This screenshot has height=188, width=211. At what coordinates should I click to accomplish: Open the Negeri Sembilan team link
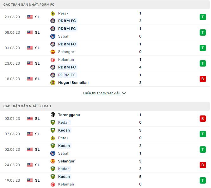pyautogui.click(x=73, y=83)
